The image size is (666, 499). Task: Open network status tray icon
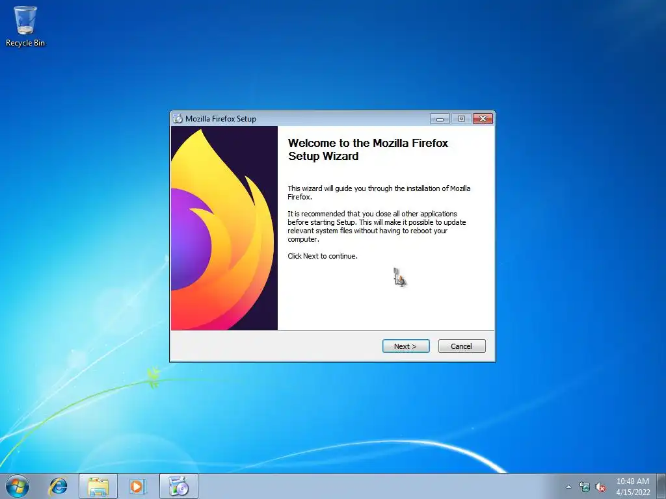coord(585,487)
